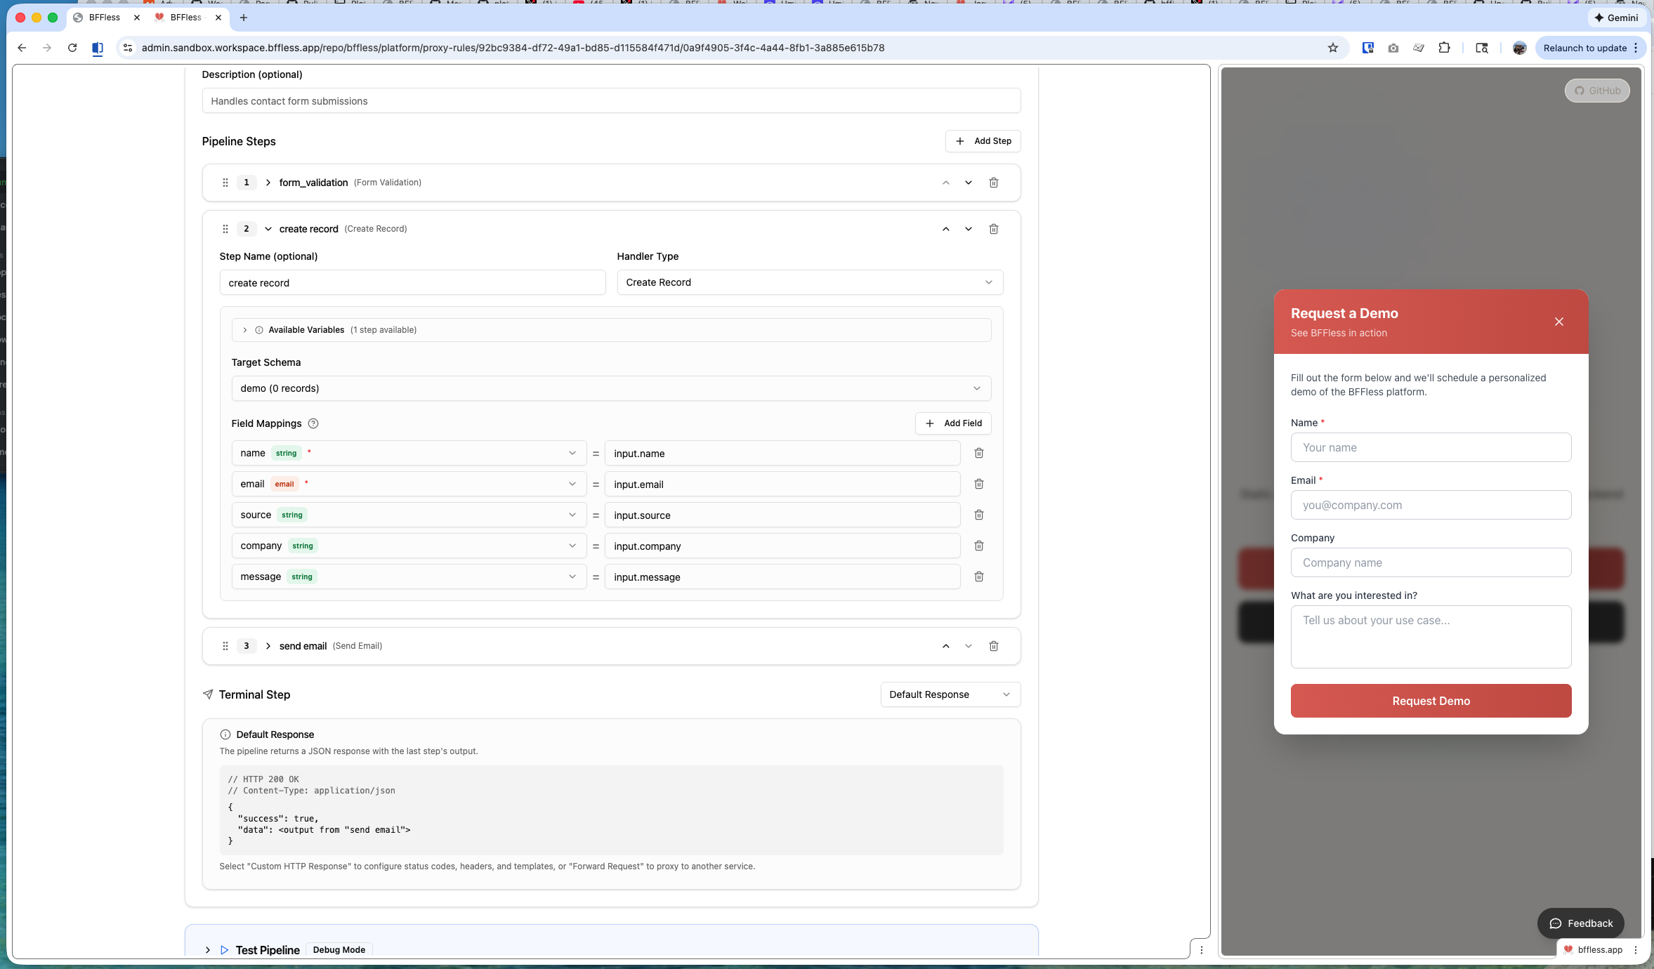Switch to the second BFFless browser tab

(x=186, y=18)
